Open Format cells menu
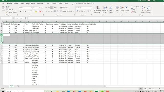Viewport: 164px width, 92px height. [127, 9]
